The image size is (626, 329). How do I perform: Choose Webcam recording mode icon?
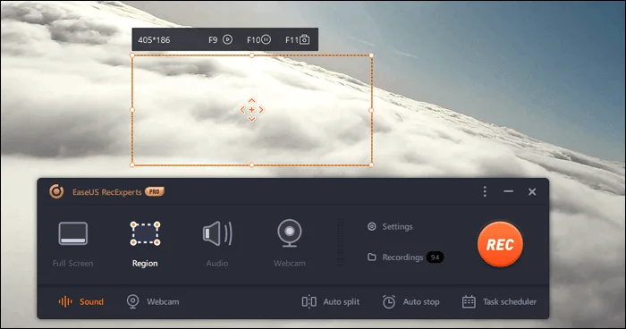tap(290, 233)
